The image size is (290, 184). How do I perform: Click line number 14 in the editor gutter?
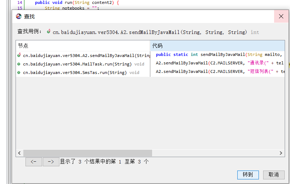(19, 2)
